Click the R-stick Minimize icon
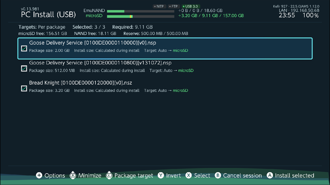Screen dimensions: 330x185 click(73, 175)
